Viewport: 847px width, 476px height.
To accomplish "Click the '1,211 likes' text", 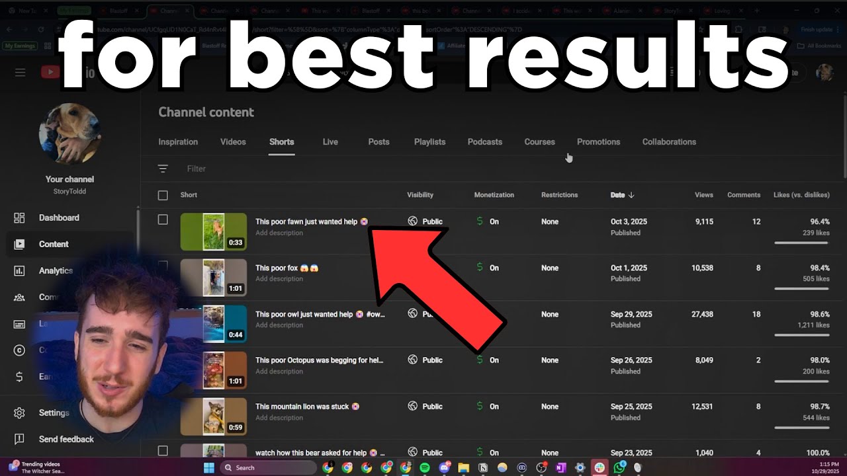I will [x=813, y=325].
